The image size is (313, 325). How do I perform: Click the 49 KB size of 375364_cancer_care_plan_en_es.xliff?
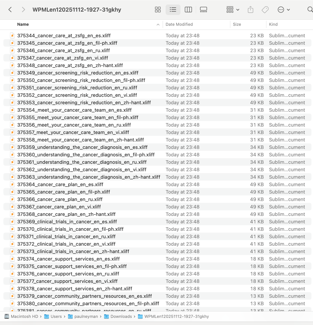(257, 185)
